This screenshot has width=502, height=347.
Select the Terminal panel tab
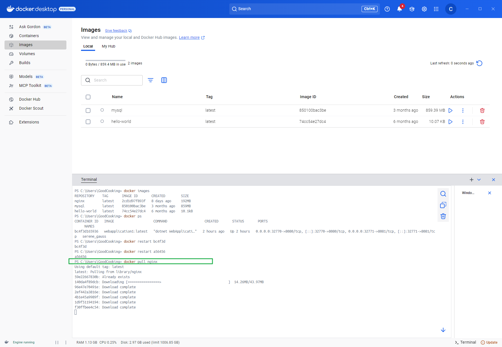89,179
